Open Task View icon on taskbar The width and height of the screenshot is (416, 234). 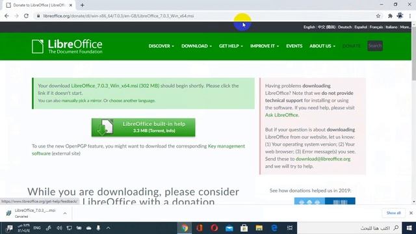point(290,228)
